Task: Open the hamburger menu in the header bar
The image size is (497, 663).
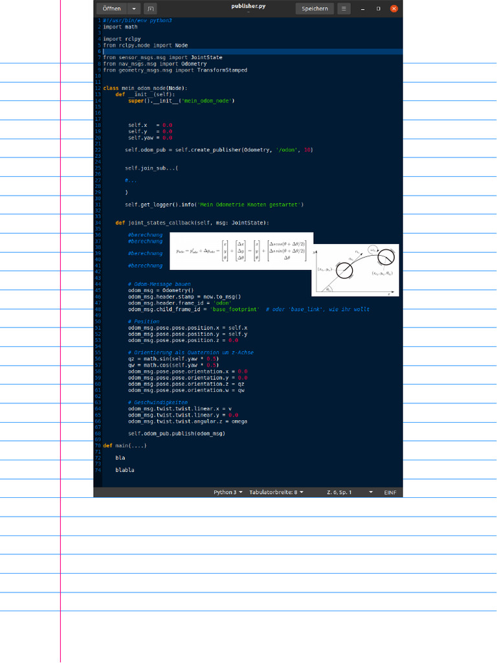Action: [x=344, y=8]
